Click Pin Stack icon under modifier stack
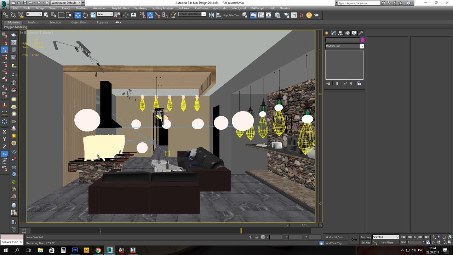Viewport: 453px width, 255px height. pos(328,84)
